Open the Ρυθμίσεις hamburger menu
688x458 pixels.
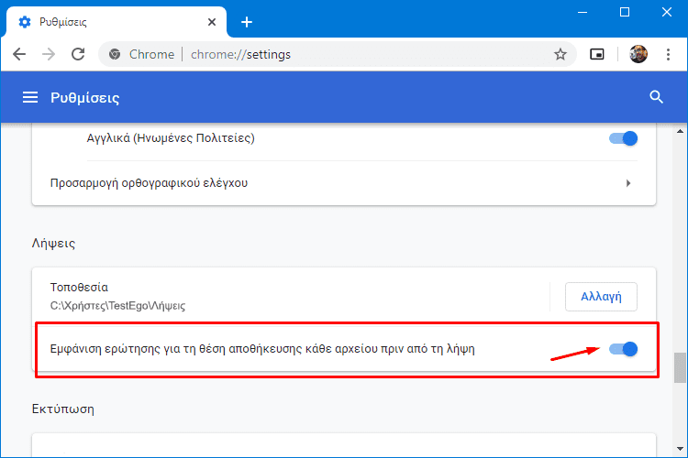point(30,97)
